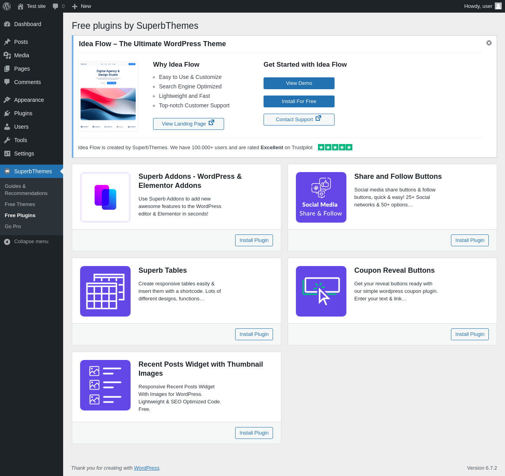Image resolution: width=505 pixels, height=476 pixels.
Task: Go to the Plugins menu
Action: 32,113
